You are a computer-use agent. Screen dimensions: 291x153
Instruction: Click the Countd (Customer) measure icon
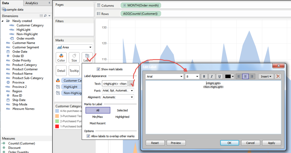[x=3, y=143]
